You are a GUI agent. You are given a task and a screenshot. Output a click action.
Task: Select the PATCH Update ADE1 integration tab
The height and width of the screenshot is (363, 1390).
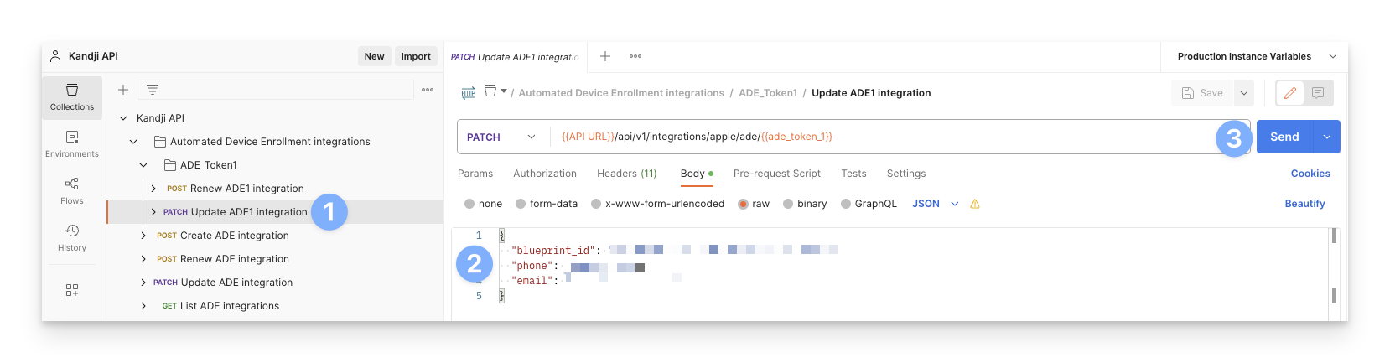click(516, 57)
